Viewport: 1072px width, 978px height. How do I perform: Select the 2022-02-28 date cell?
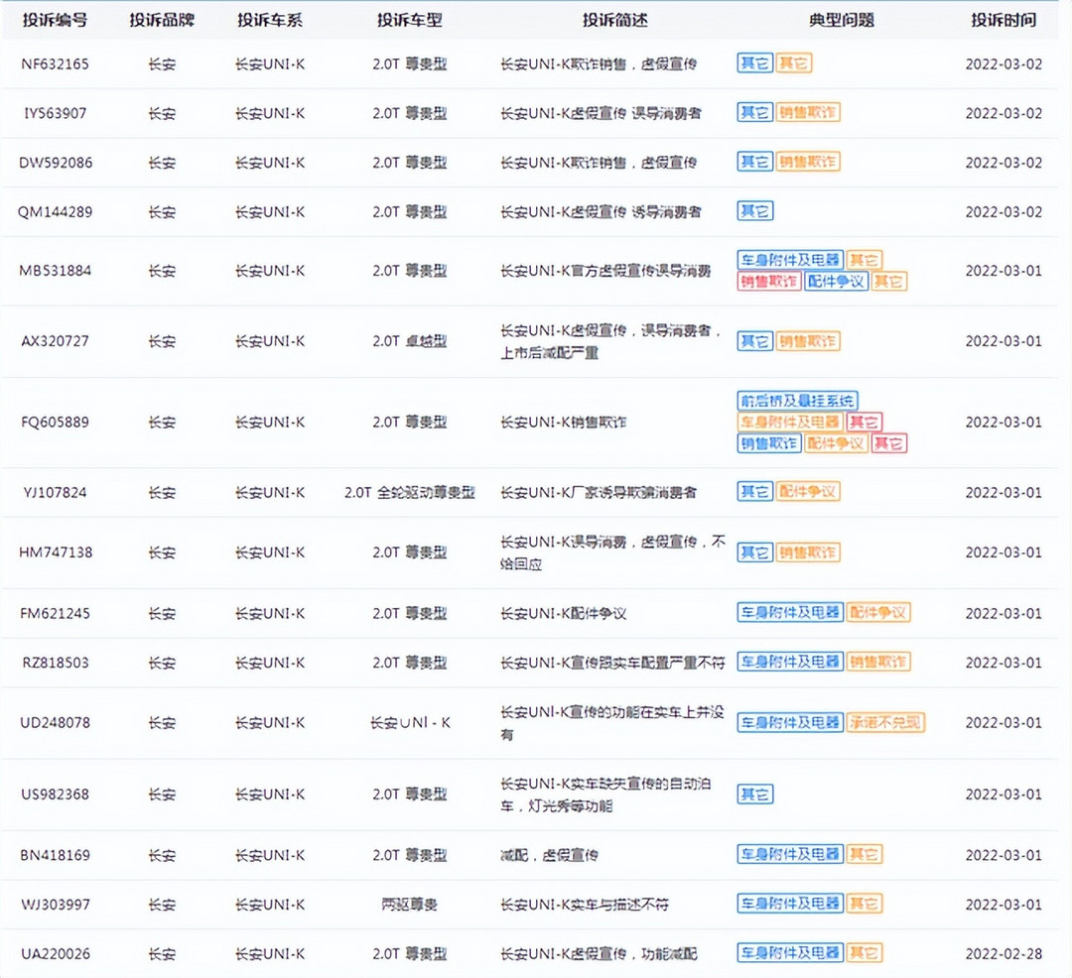click(1004, 953)
